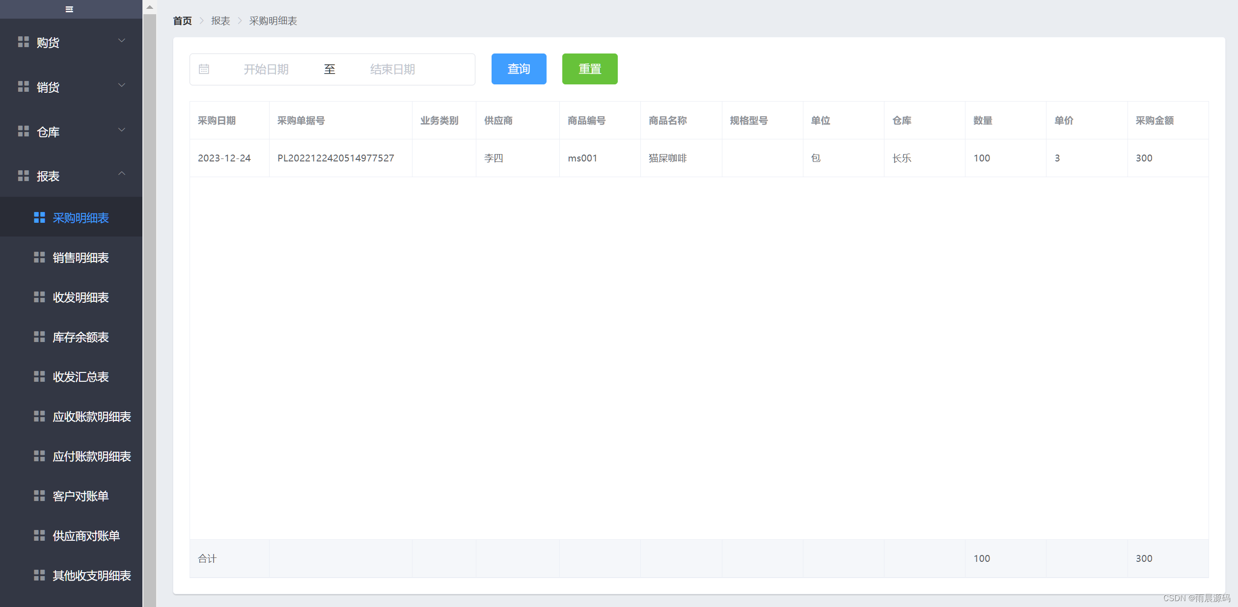The height and width of the screenshot is (607, 1238).
Task: Click the calendar icon in the date range picker
Action: click(205, 69)
